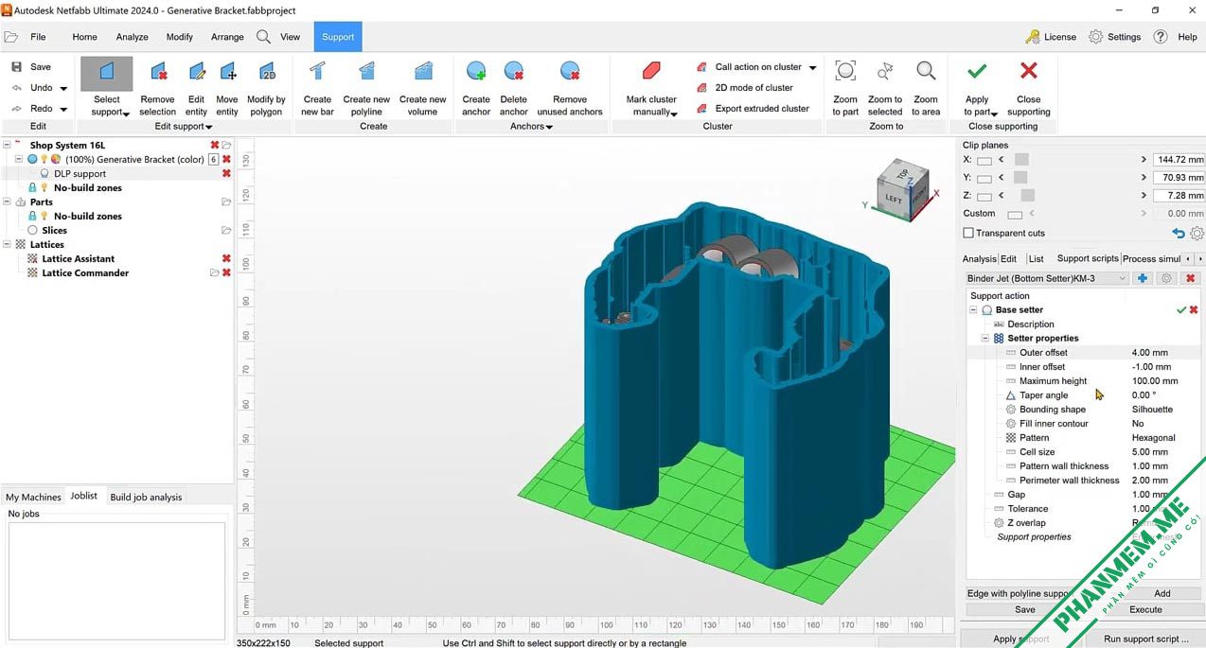The width and height of the screenshot is (1206, 648).
Task: Open clip planes gear settings
Action: [x=1197, y=233]
